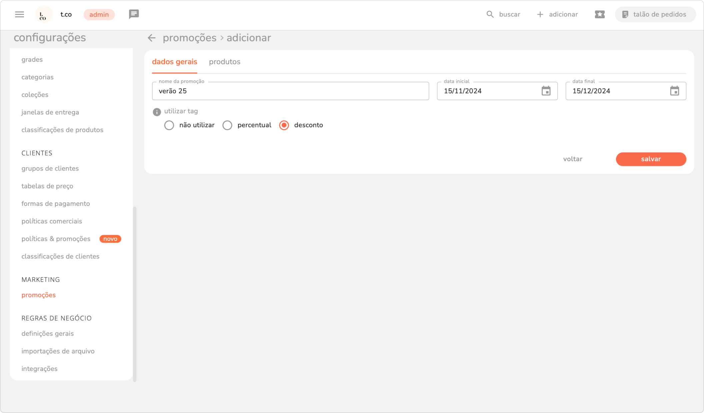Select the não utilizar radio option
704x413 pixels.
tap(169, 125)
